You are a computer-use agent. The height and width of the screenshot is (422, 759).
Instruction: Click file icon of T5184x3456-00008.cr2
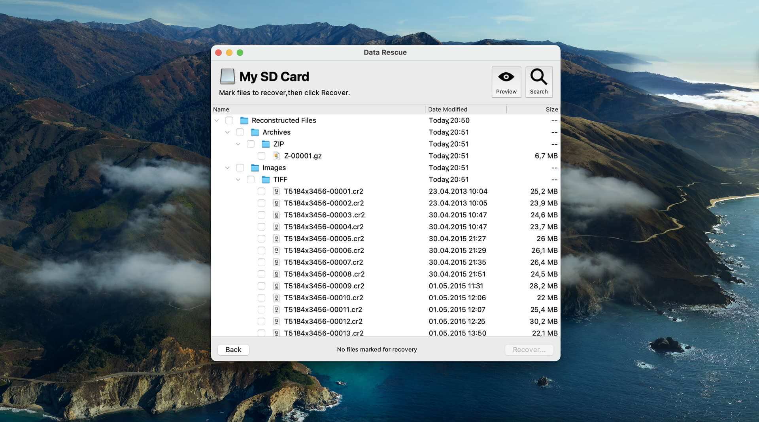277,274
